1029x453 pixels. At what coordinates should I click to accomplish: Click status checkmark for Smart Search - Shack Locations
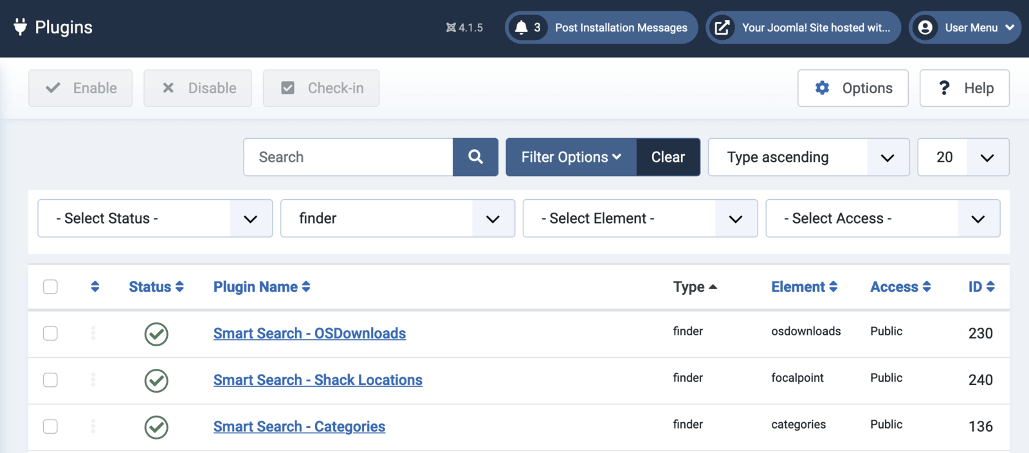pyautogui.click(x=156, y=380)
